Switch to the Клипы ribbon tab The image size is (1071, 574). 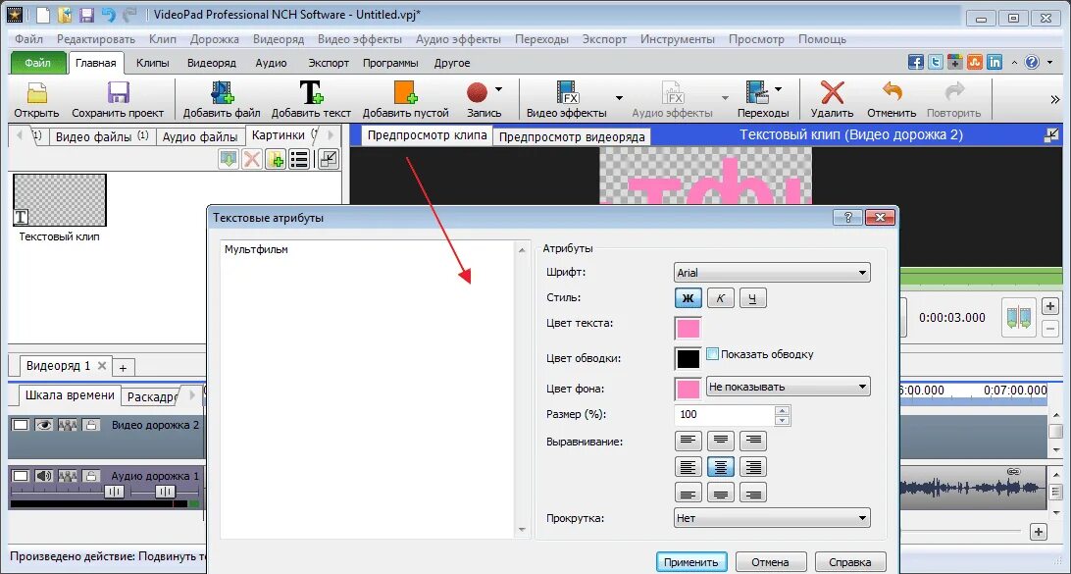pos(153,63)
